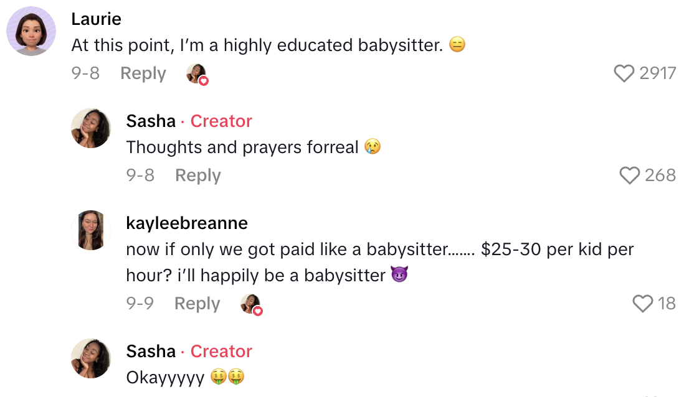Screen dimensions: 689x397
Task: Open Sasha's profile photo on first reply
Action: 91,128
